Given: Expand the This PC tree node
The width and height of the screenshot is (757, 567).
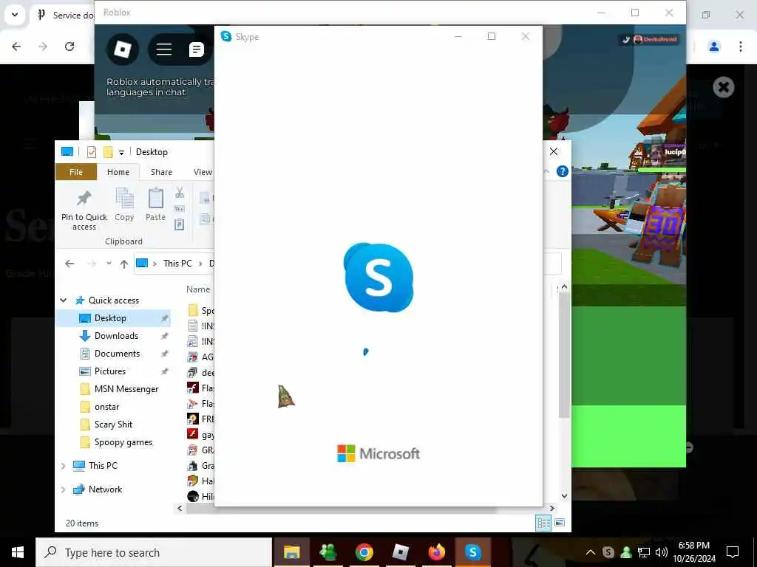Looking at the screenshot, I should point(64,466).
